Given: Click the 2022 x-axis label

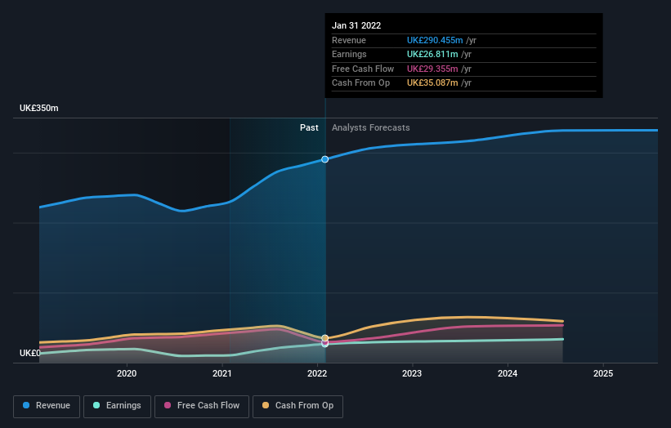Looking at the screenshot, I should [x=317, y=373].
